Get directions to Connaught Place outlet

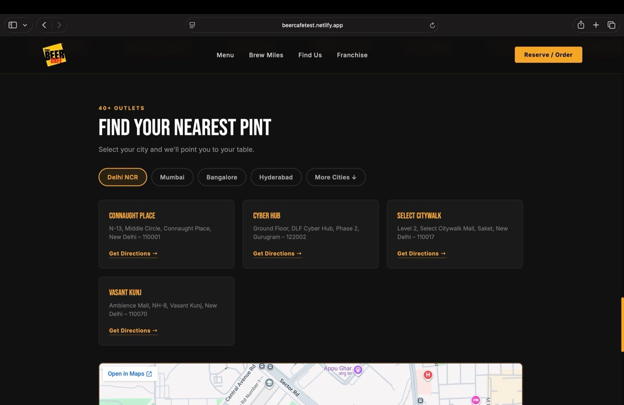[x=133, y=254]
